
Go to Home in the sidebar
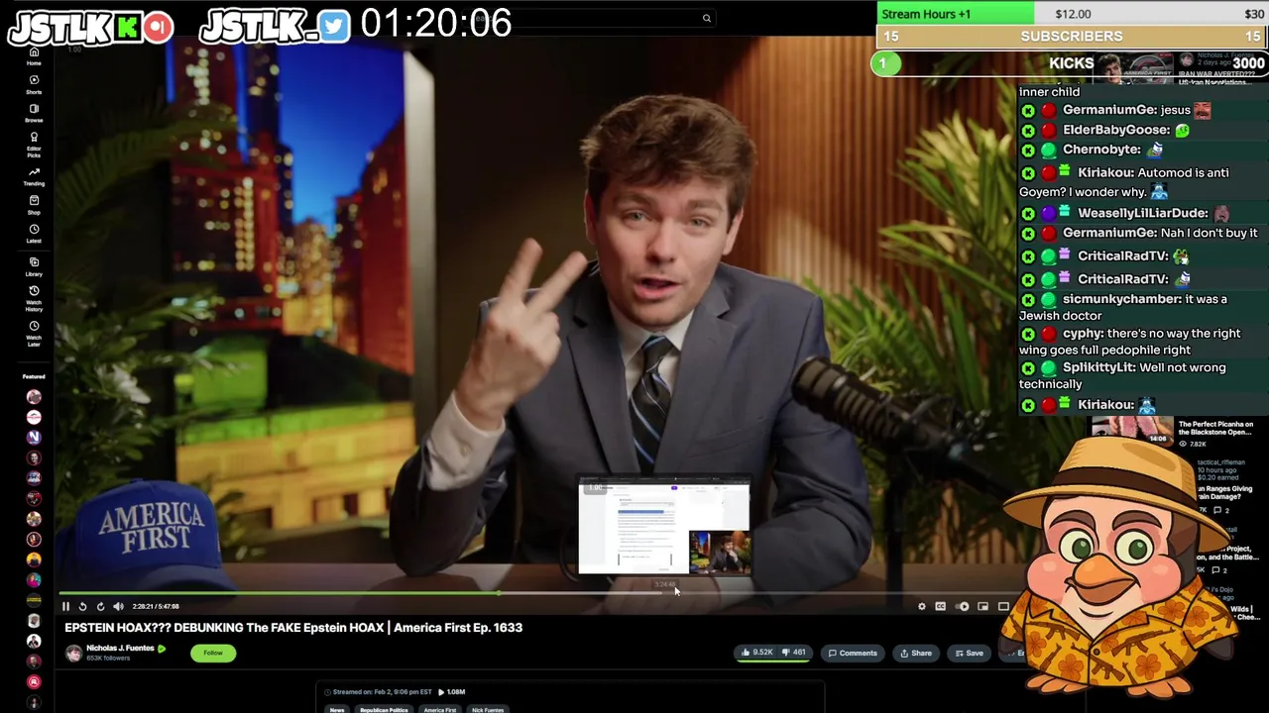(x=34, y=56)
